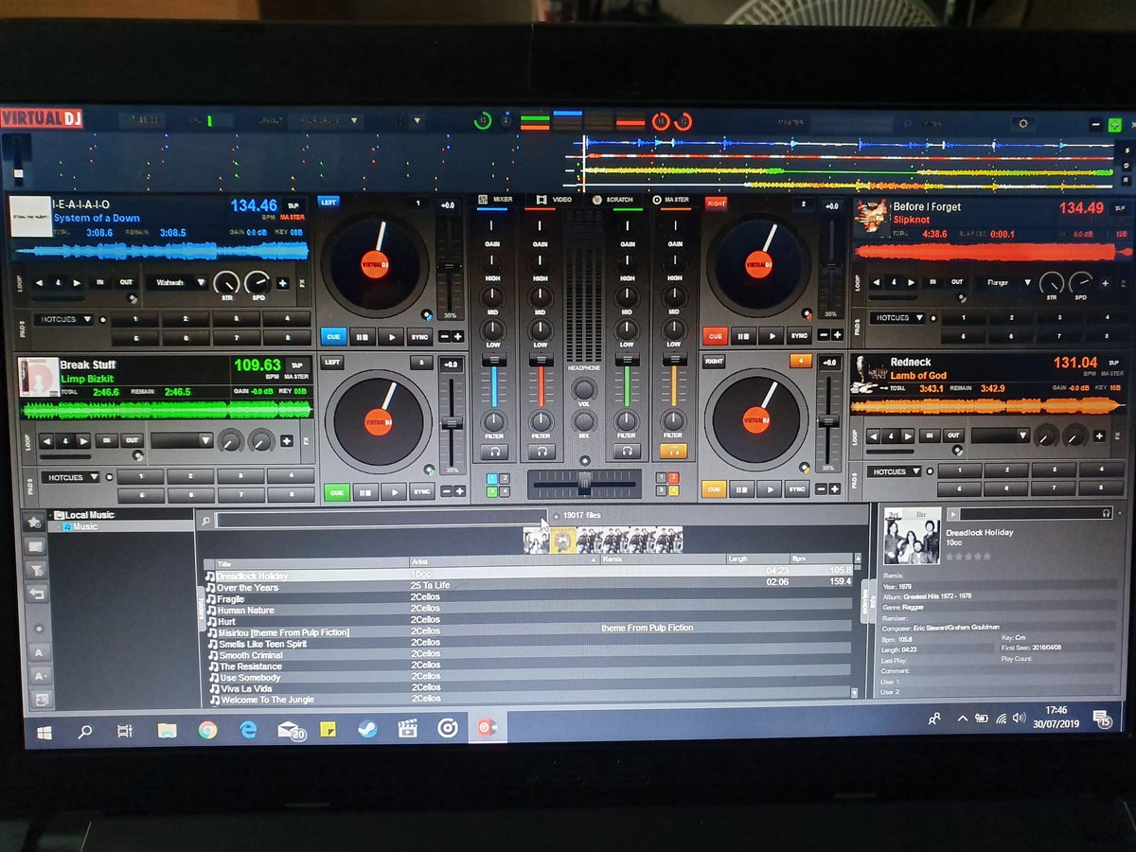Image resolution: width=1136 pixels, height=852 pixels.
Task: Toggle SYNC on the I-E-A-I-A-I-O deck
Action: [419, 336]
